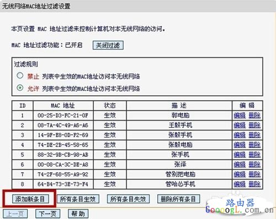276x219 pixels.
Task: Click the 描述 column header
Action: (179, 106)
